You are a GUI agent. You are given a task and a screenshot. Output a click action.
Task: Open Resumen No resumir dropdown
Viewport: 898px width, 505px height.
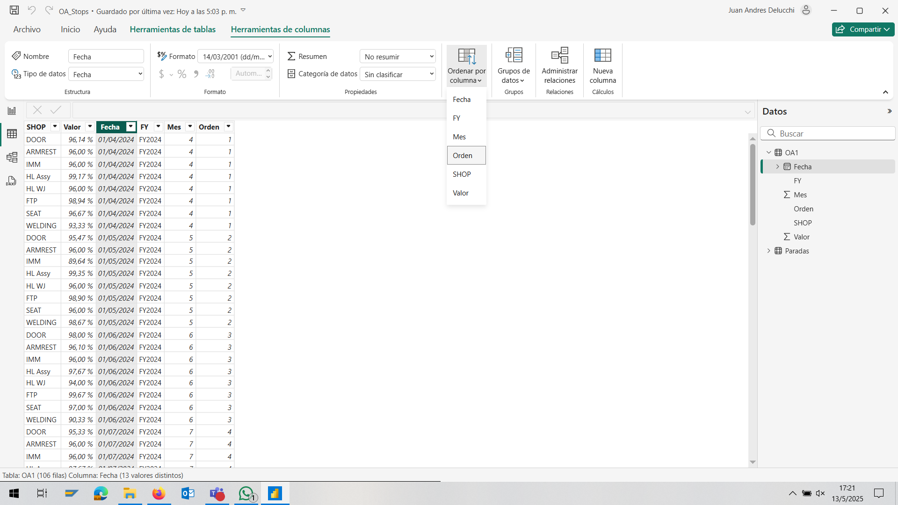[398, 57]
